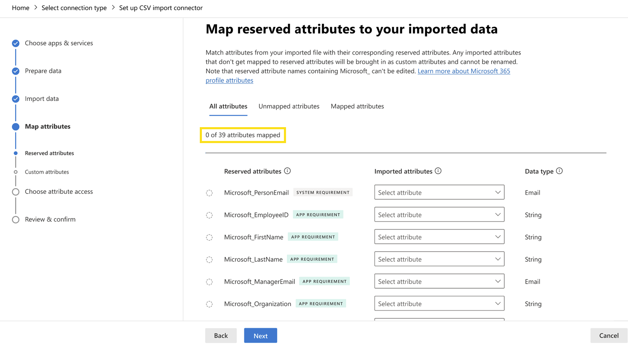Click the completed Prepare data step icon
Screen dimensions: 628x347
(16, 71)
